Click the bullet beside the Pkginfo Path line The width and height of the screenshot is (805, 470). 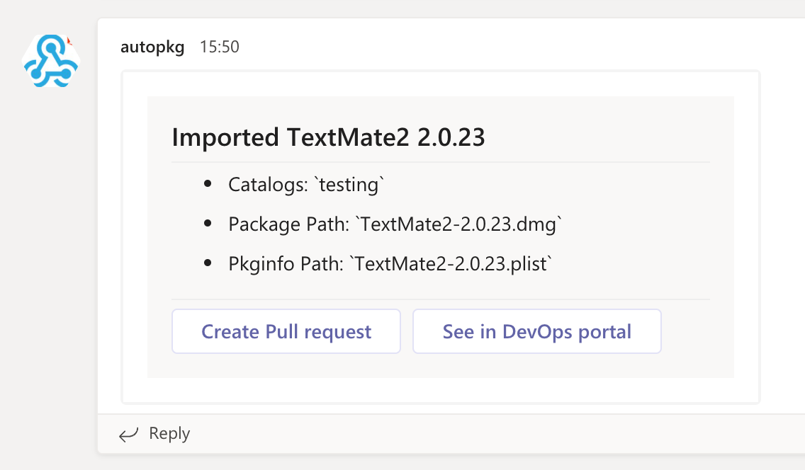208,263
